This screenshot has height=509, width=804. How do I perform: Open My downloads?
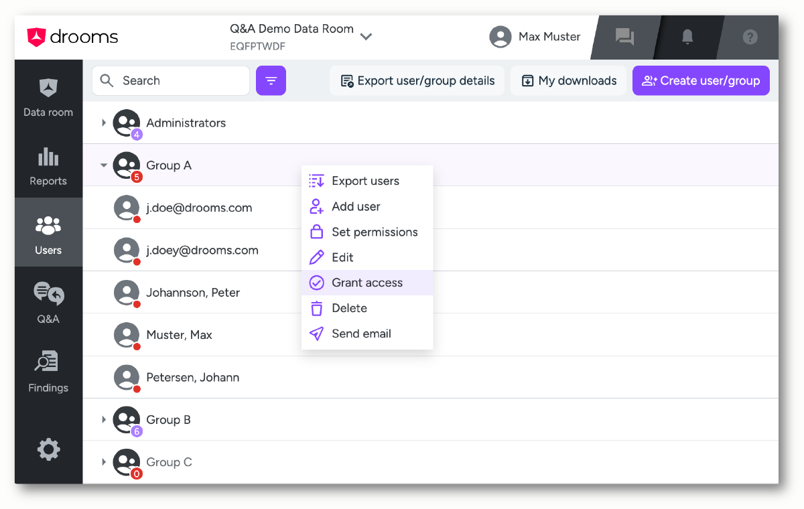[x=568, y=80]
